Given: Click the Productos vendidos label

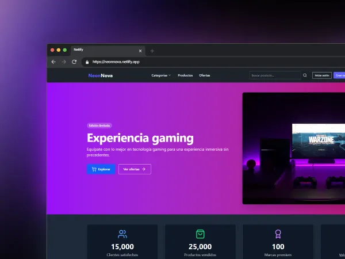Looking at the screenshot, I should pyautogui.click(x=200, y=255).
